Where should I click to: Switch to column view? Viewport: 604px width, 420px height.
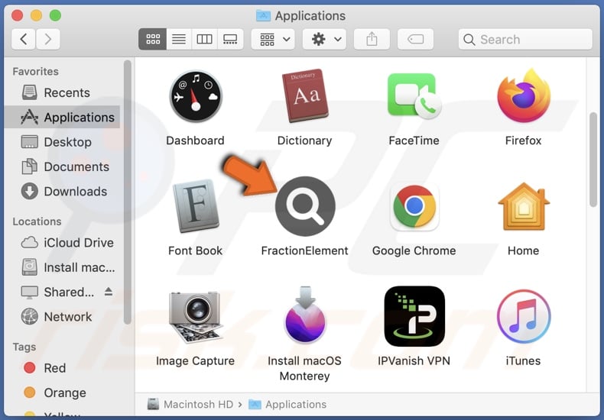tap(204, 39)
